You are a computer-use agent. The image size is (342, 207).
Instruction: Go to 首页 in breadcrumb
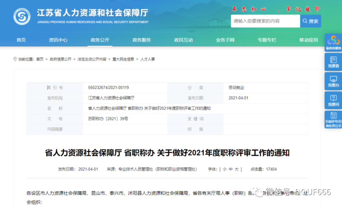pyautogui.click(x=40, y=59)
